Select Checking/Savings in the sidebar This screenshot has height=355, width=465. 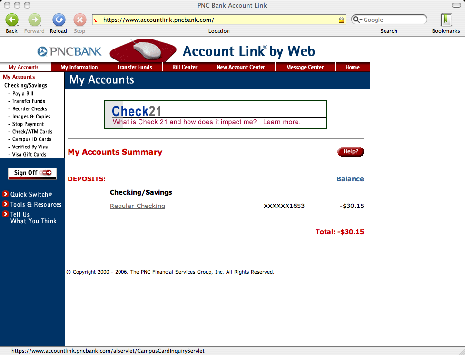click(x=26, y=85)
